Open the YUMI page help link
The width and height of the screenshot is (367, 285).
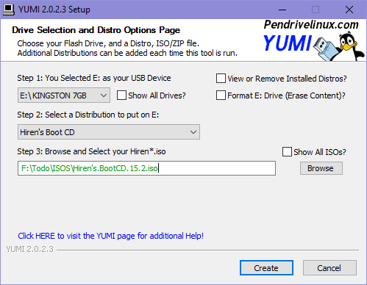click(111, 236)
